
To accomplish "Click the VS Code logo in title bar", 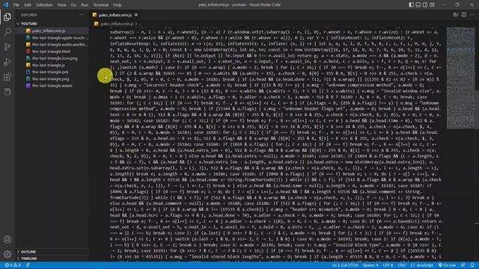I will coord(5,4).
